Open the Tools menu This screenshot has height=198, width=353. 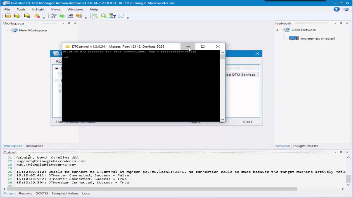coord(21,9)
